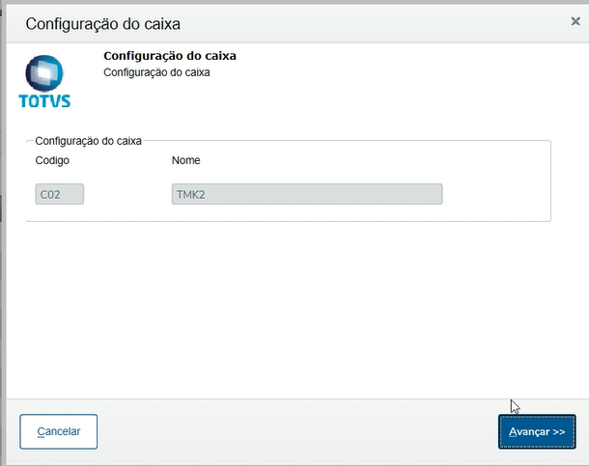This screenshot has height=466, width=589.
Task: Click the TOTVS wordmark under the logo
Action: click(x=44, y=100)
